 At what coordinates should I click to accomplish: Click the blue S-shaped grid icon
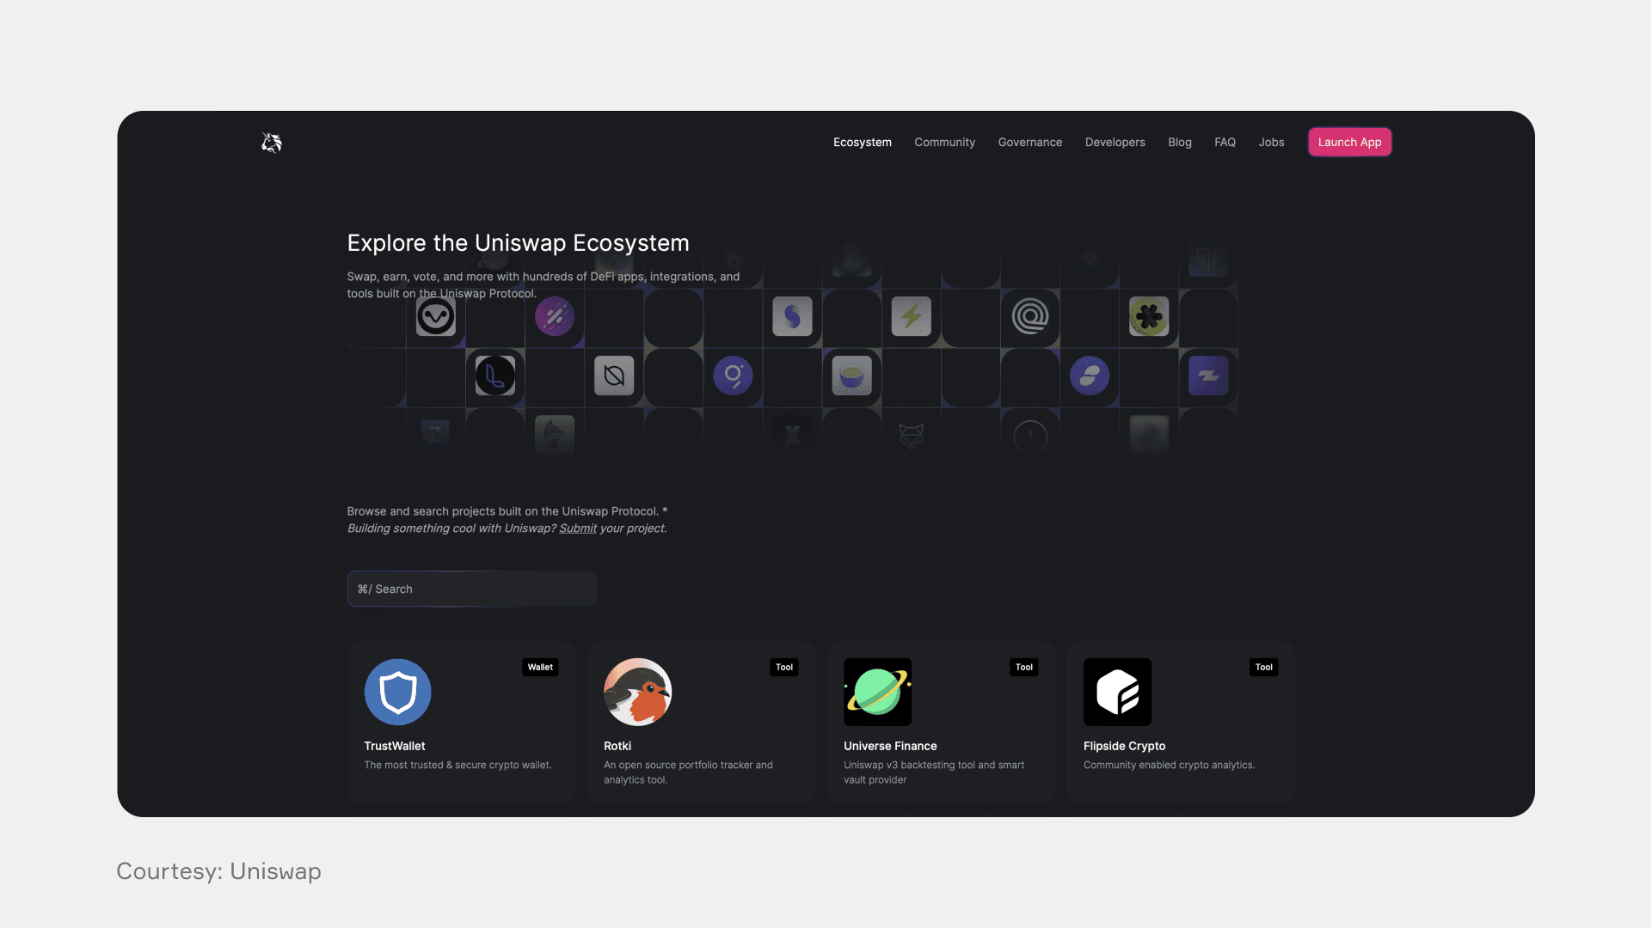[792, 317]
